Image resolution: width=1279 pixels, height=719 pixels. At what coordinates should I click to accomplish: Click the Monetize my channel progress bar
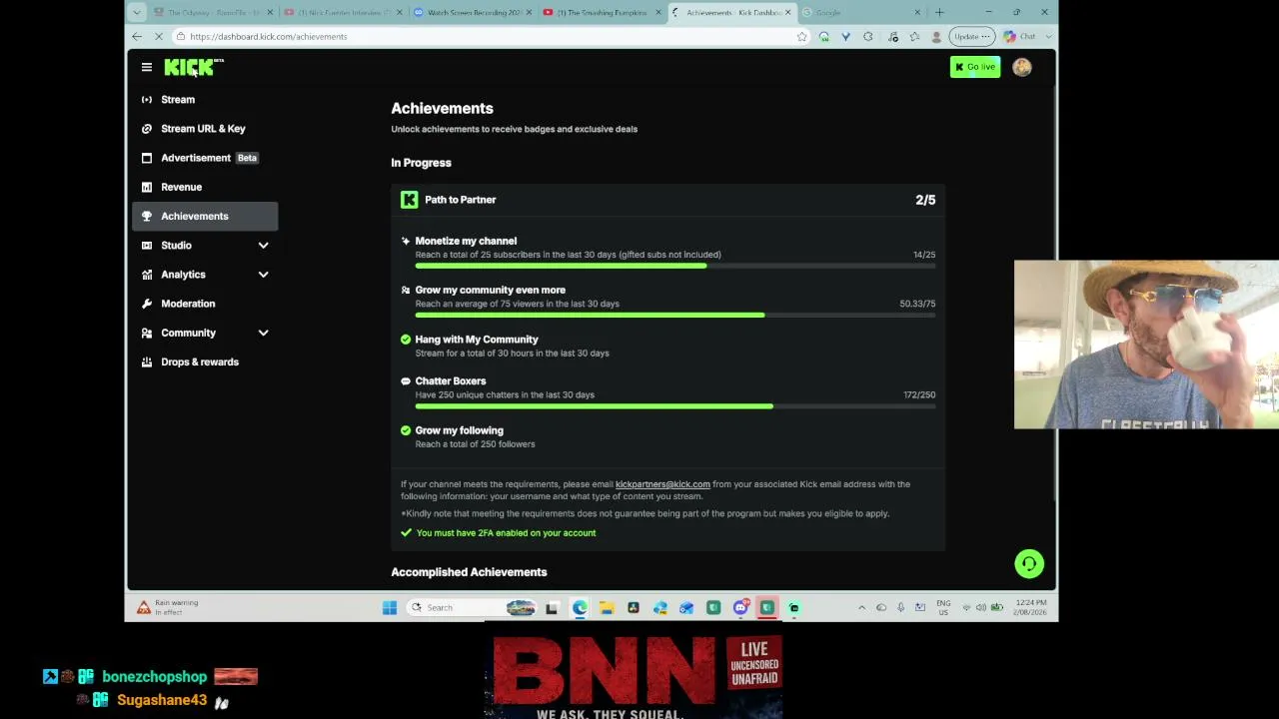[x=675, y=266]
